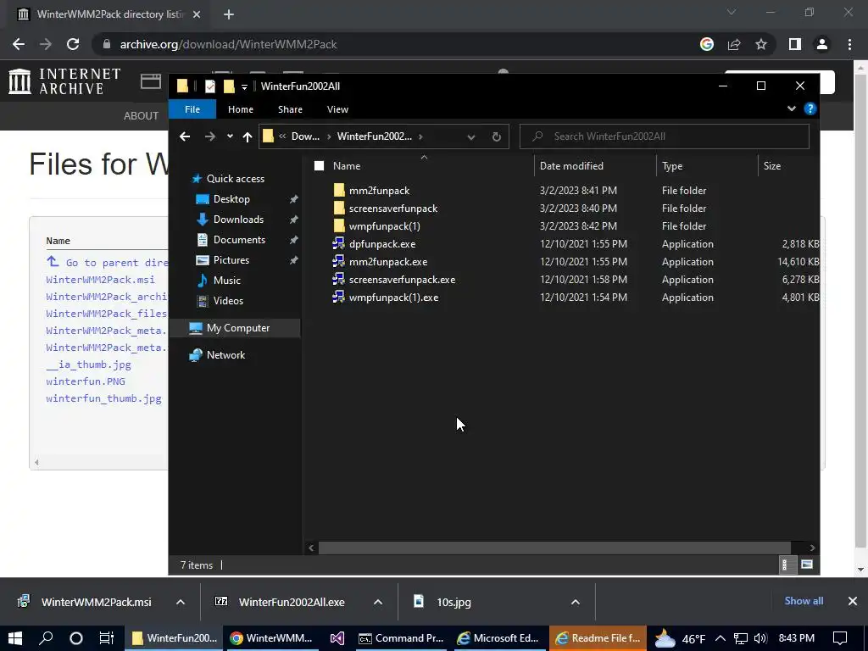Open address bar history dropdown
The image size is (868, 651).
(x=471, y=136)
